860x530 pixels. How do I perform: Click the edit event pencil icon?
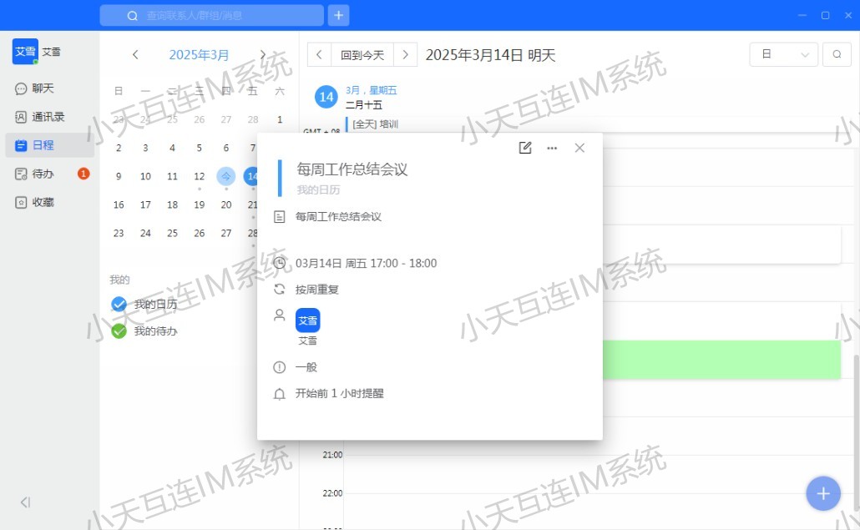[525, 148]
